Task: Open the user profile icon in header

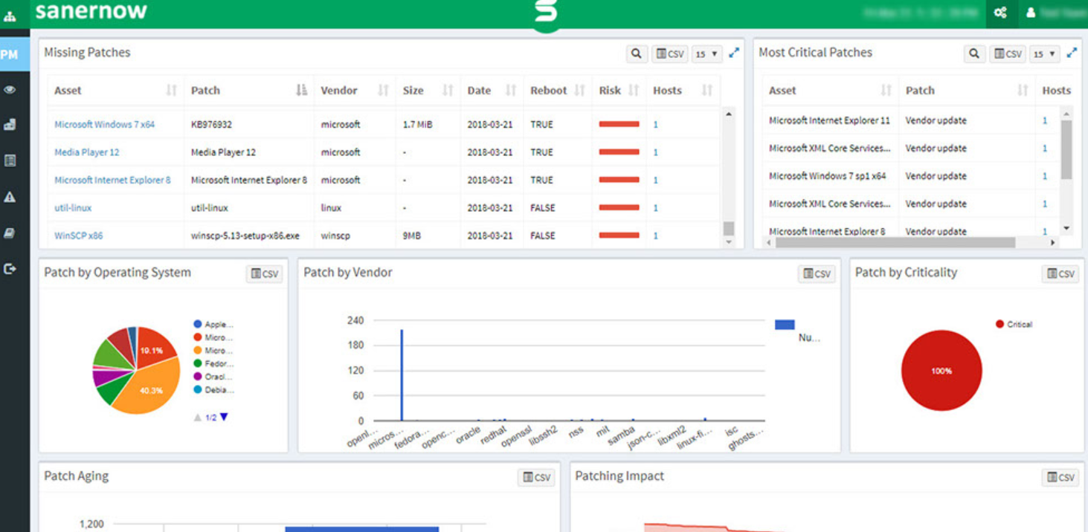Action: coord(1031,13)
